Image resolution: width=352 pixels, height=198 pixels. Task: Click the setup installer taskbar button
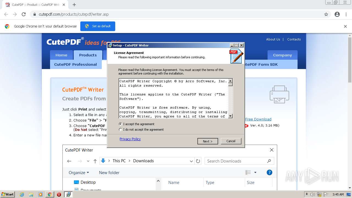coord(68,194)
